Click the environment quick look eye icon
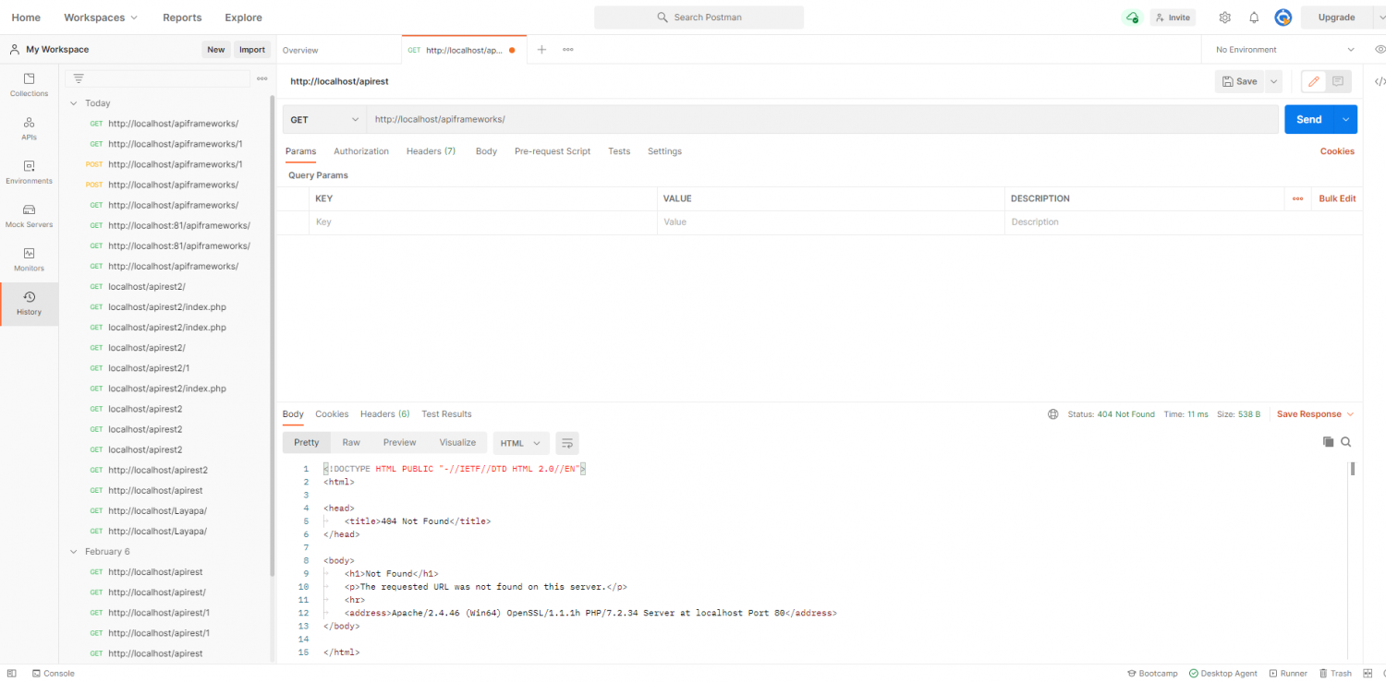This screenshot has width=1386, height=682. (x=1380, y=50)
